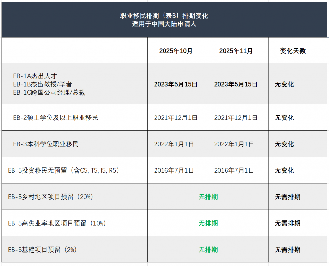Click the EB-1 date under 2025年11月
Screen dimensions: 329x266
click(236, 84)
